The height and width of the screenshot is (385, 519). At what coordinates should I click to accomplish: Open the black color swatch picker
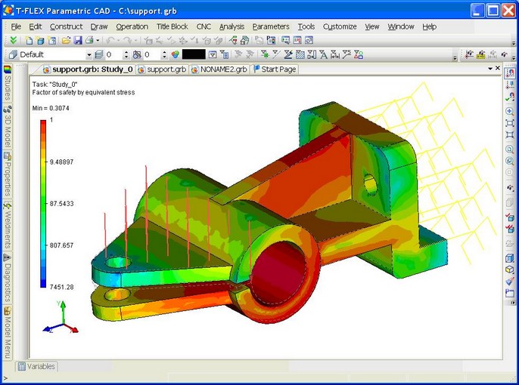[194, 54]
